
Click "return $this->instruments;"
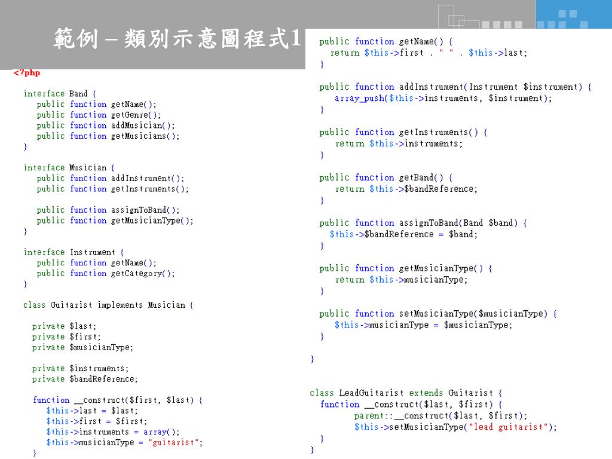[x=399, y=143]
